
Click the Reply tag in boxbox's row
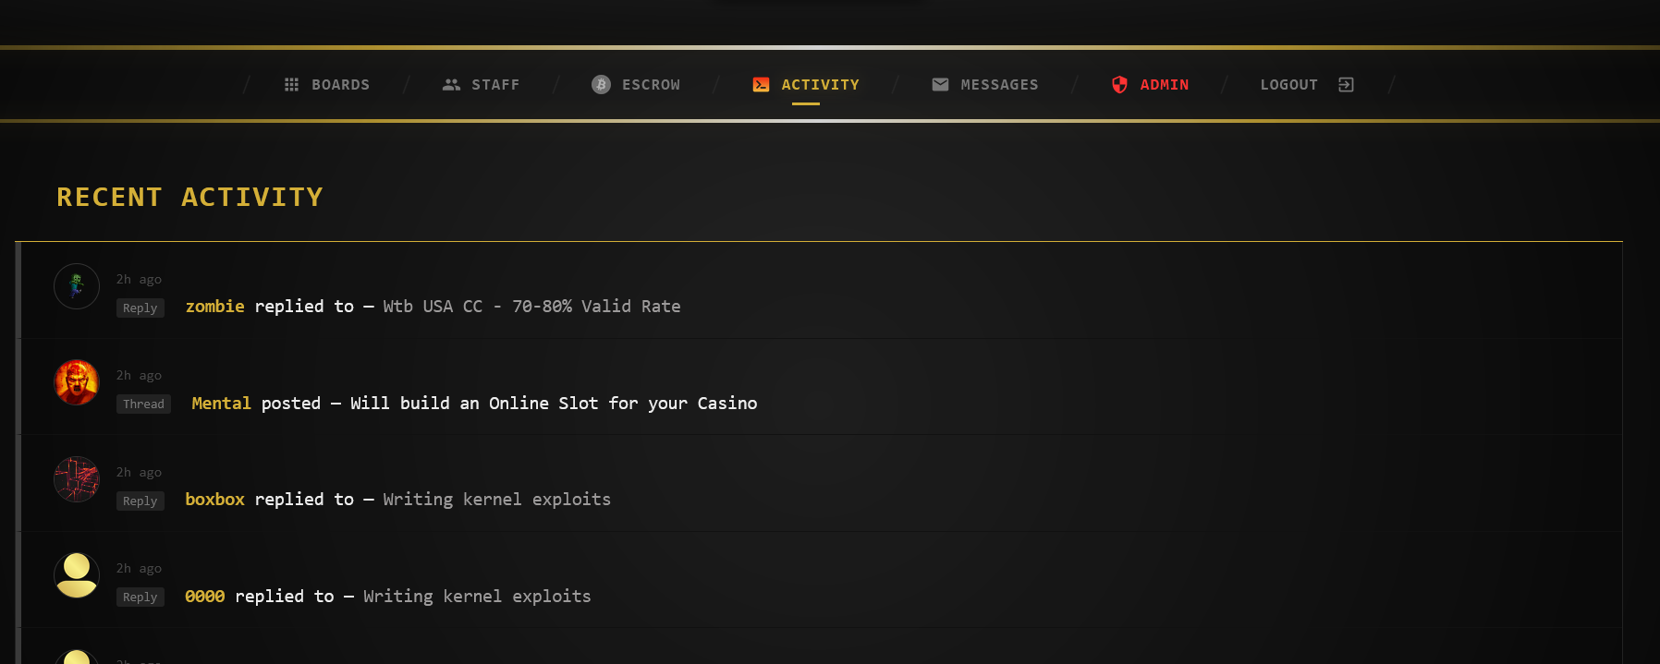point(140,501)
